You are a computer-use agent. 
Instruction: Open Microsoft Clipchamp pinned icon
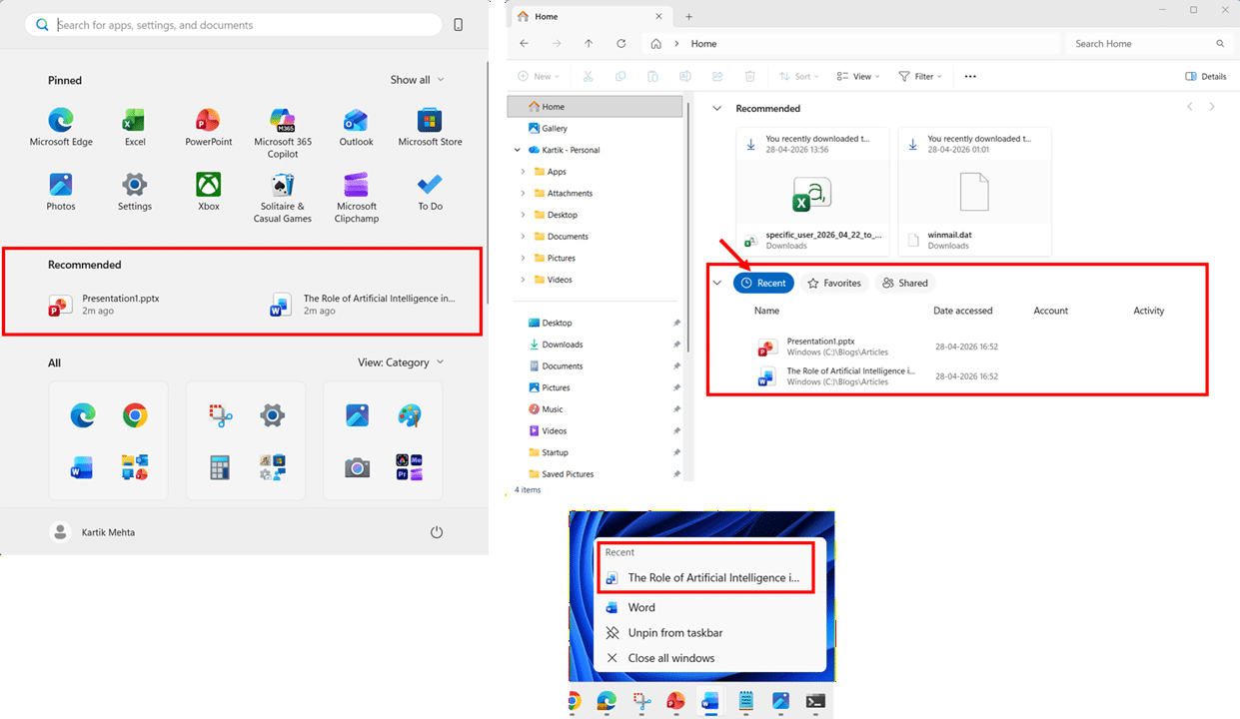(x=356, y=187)
